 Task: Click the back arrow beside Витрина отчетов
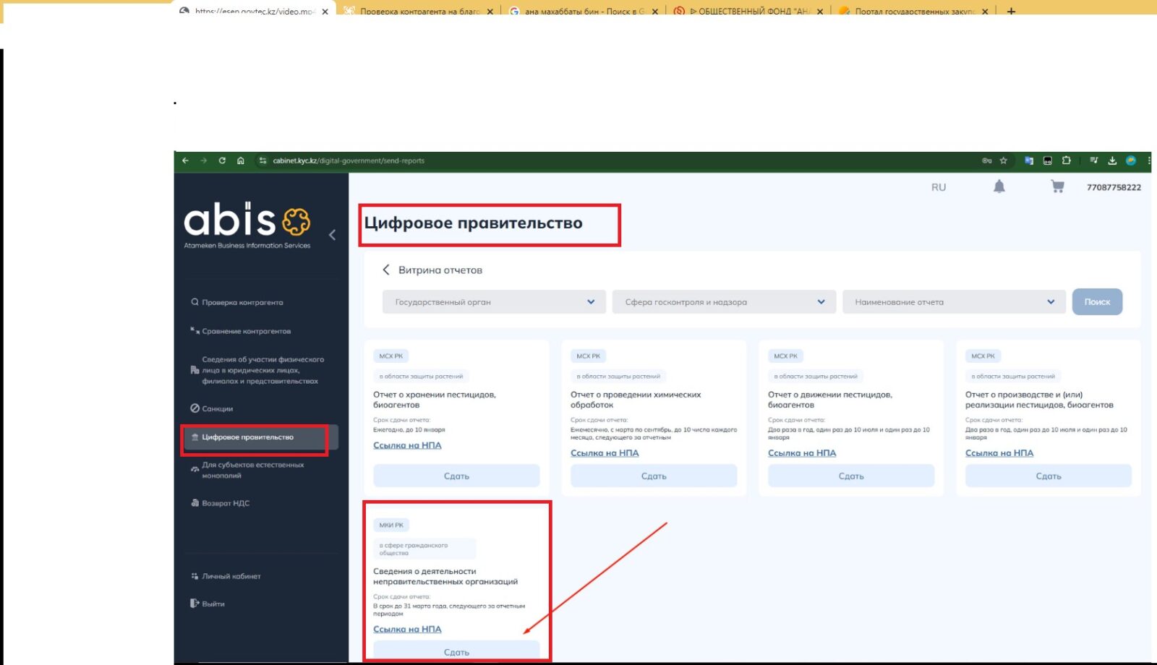click(386, 270)
